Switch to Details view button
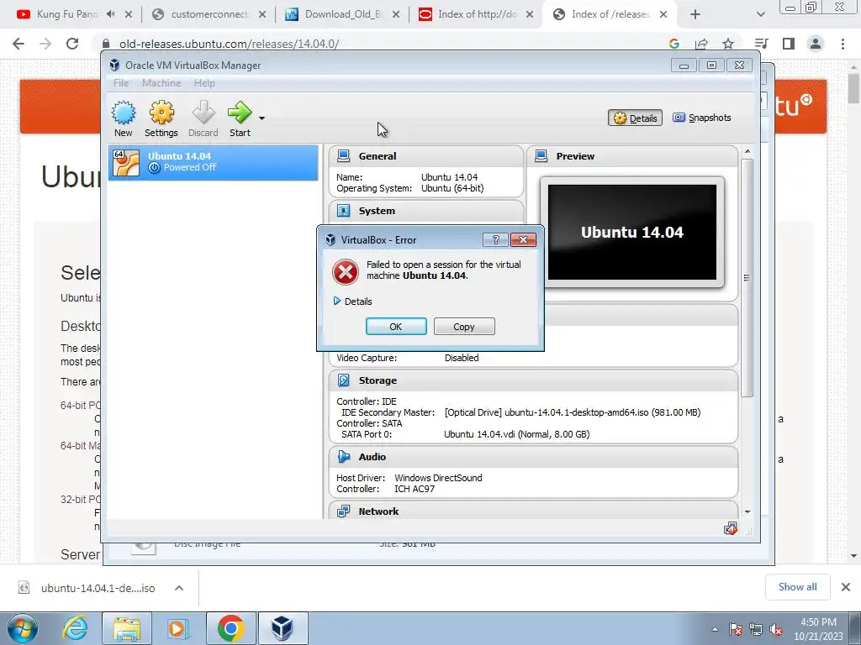 point(636,118)
